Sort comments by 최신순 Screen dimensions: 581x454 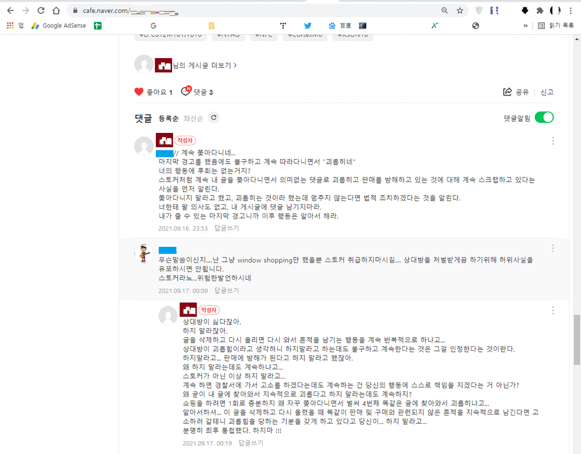click(193, 118)
